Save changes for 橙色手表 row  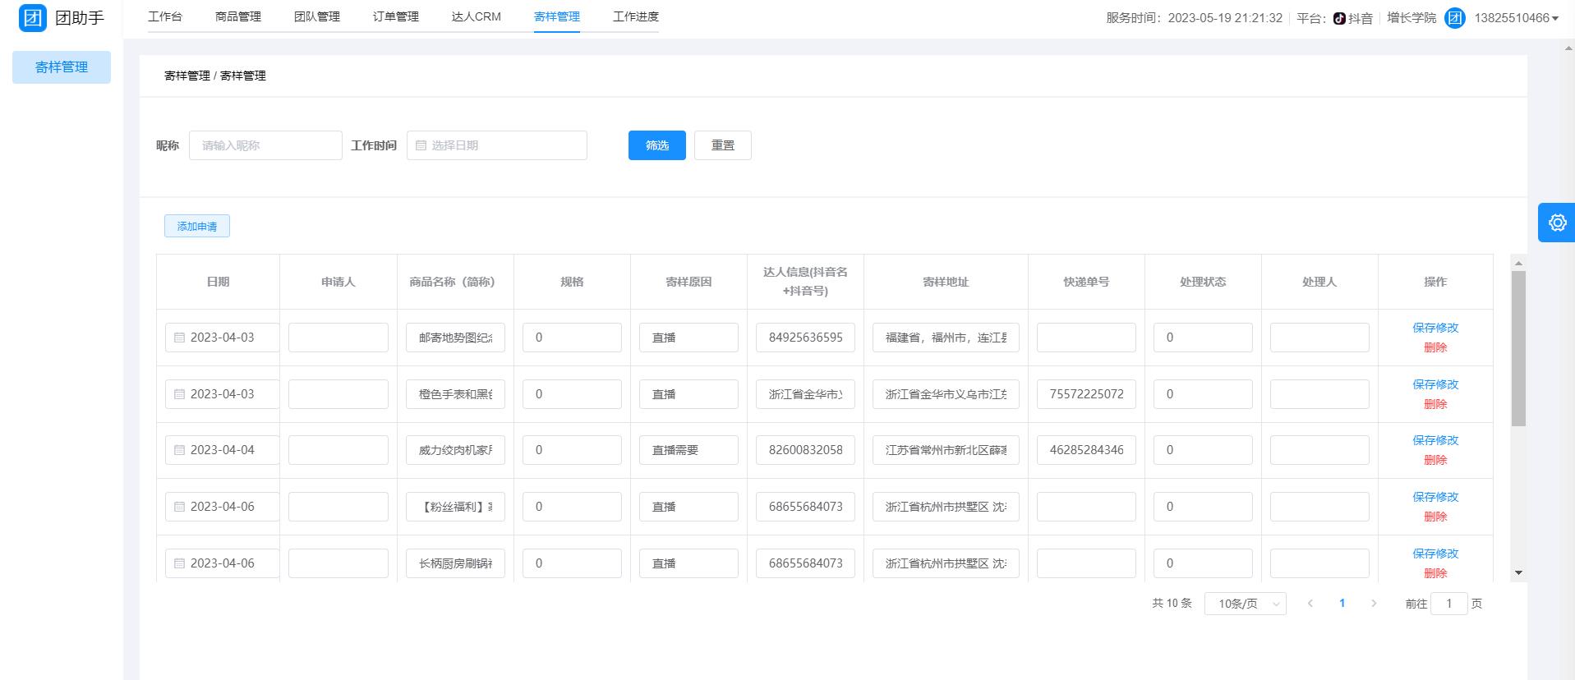(1435, 384)
